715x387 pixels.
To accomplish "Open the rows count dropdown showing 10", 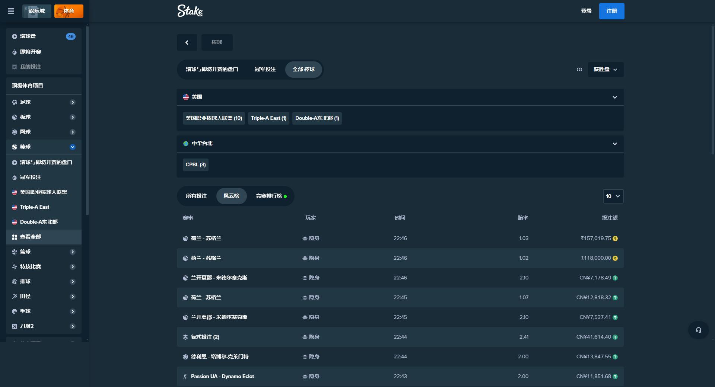I will tap(613, 196).
